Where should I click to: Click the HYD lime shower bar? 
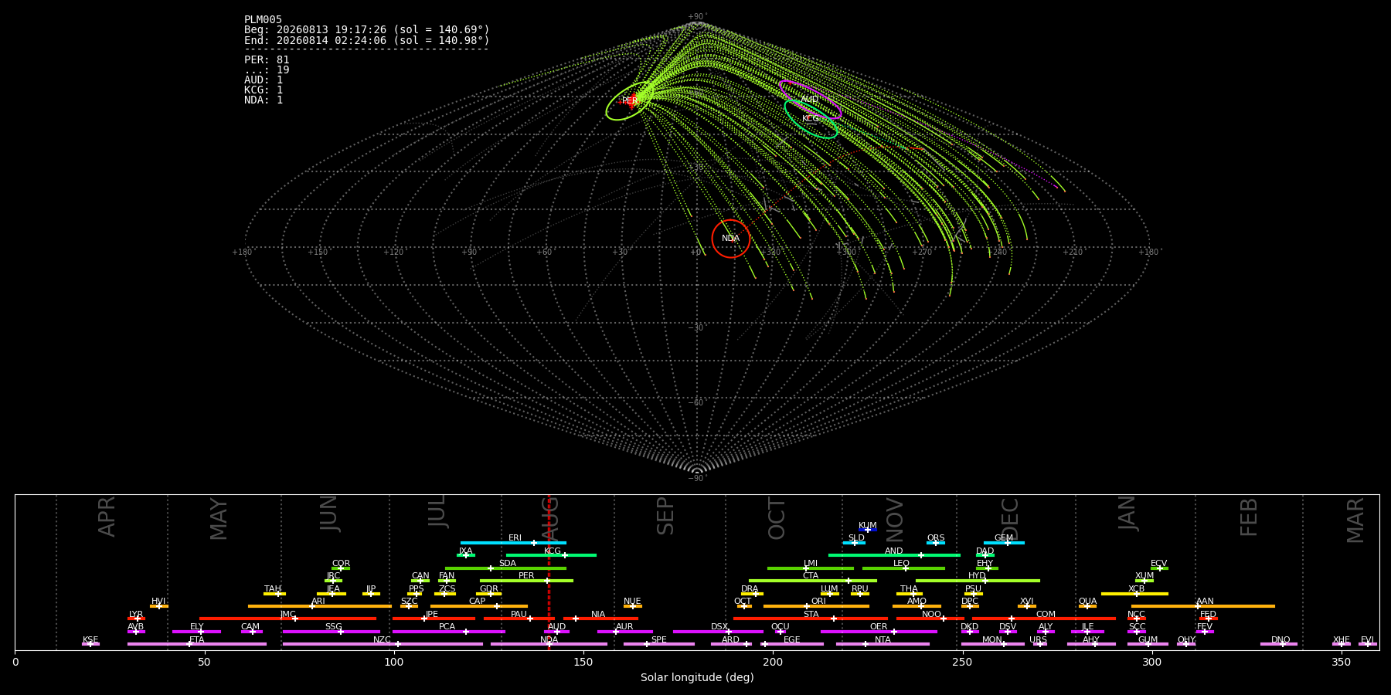click(978, 581)
